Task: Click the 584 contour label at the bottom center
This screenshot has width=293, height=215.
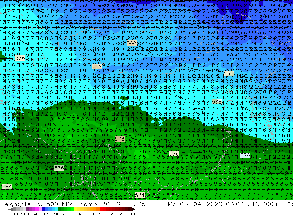Action: 139,195
